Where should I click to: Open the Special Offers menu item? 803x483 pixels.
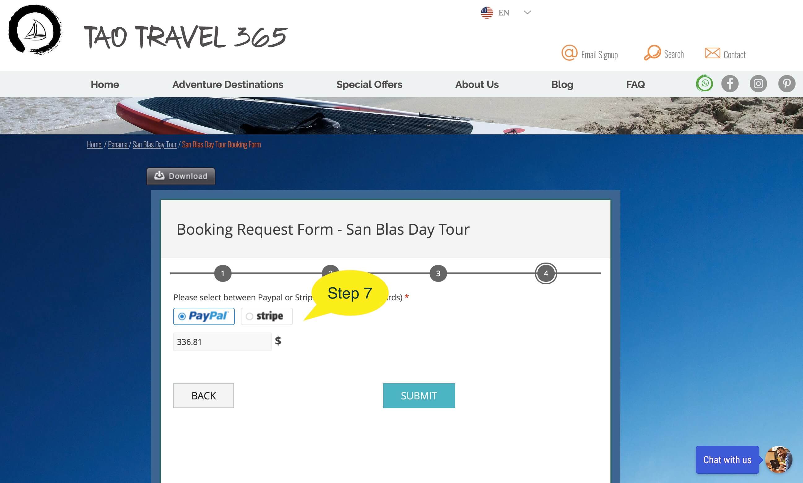[x=369, y=84]
